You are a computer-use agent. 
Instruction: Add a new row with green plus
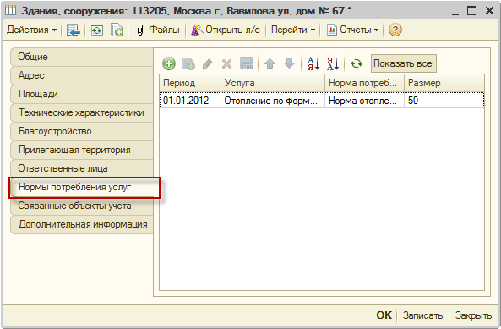pyautogui.click(x=169, y=63)
